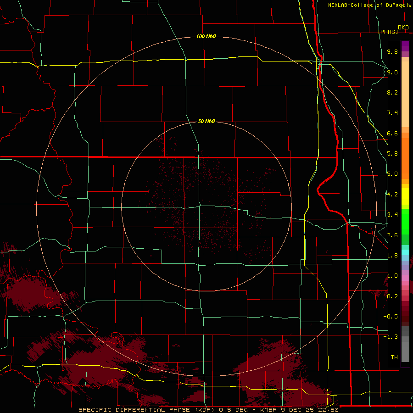
Task: Click the 9.8 value on the scale
Action: point(392,51)
